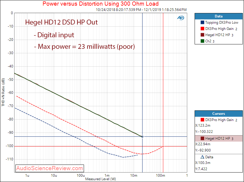Select the red cursor point on the DX3Pro curve

(x=163, y=146)
